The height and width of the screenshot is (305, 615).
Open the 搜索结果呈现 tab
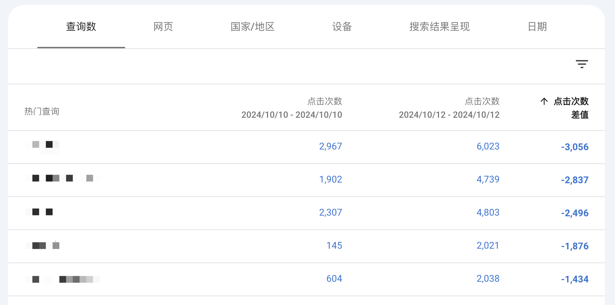click(x=439, y=27)
